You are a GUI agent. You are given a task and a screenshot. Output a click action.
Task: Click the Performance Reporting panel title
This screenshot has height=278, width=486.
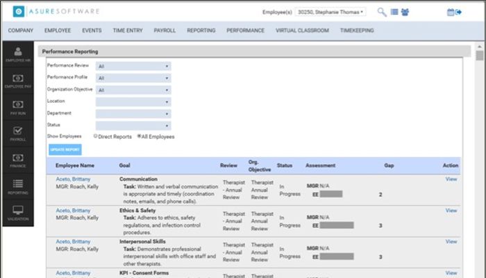[70, 52]
